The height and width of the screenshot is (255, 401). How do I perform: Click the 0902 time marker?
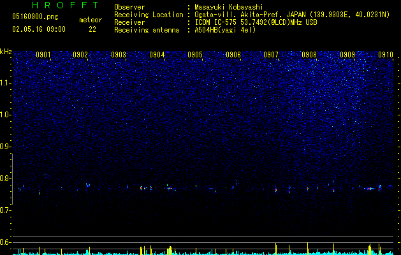[80, 54]
